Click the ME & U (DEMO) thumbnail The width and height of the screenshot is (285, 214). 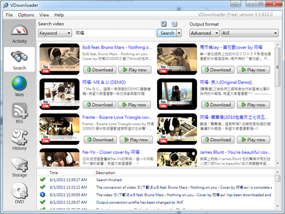pyautogui.click(x=59, y=94)
